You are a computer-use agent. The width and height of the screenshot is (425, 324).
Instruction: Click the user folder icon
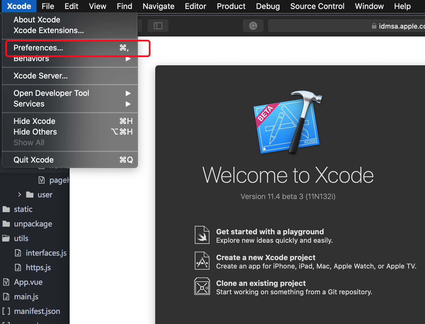[30, 195]
